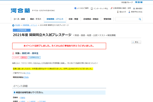Open the 受験情報 menu

tap(107, 19)
